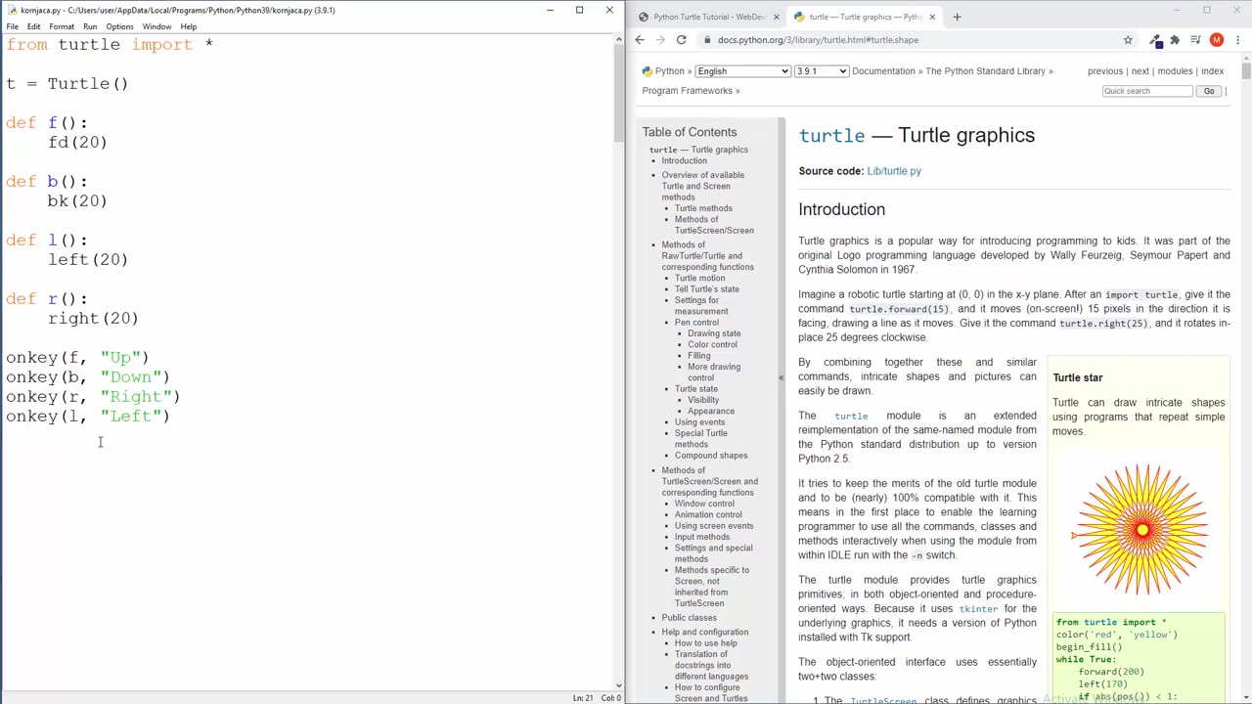Go forward in Chrome browser
This screenshot has width=1252, height=704.
coord(660,40)
